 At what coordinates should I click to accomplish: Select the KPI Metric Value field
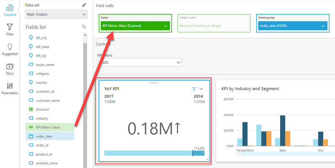(x=48, y=127)
